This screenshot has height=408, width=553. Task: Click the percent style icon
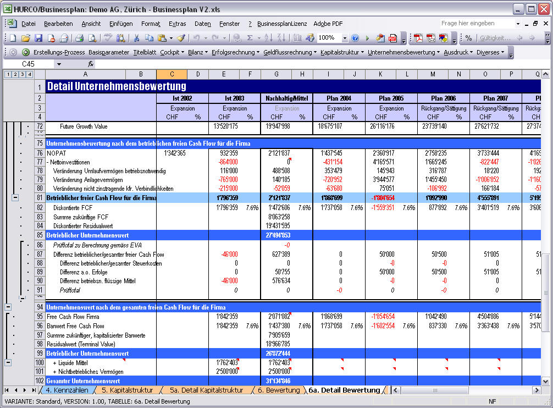(468, 38)
